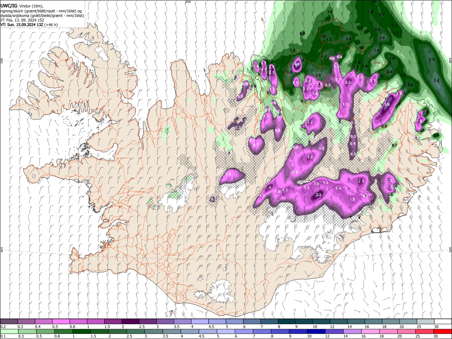Click the 3.3 snowfall value on the map
The width and height of the screenshot is (452, 339).
point(319,195)
